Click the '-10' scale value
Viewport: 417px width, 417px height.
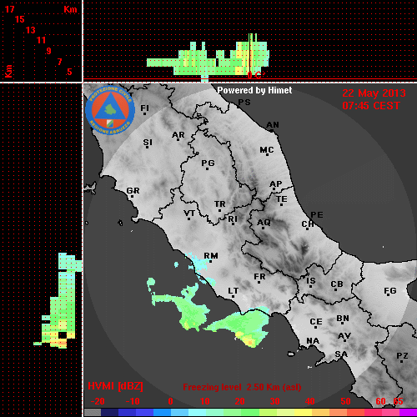[x=133, y=401]
